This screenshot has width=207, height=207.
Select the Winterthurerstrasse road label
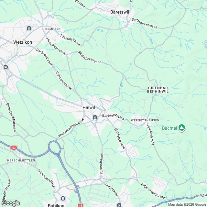click(x=71, y=127)
